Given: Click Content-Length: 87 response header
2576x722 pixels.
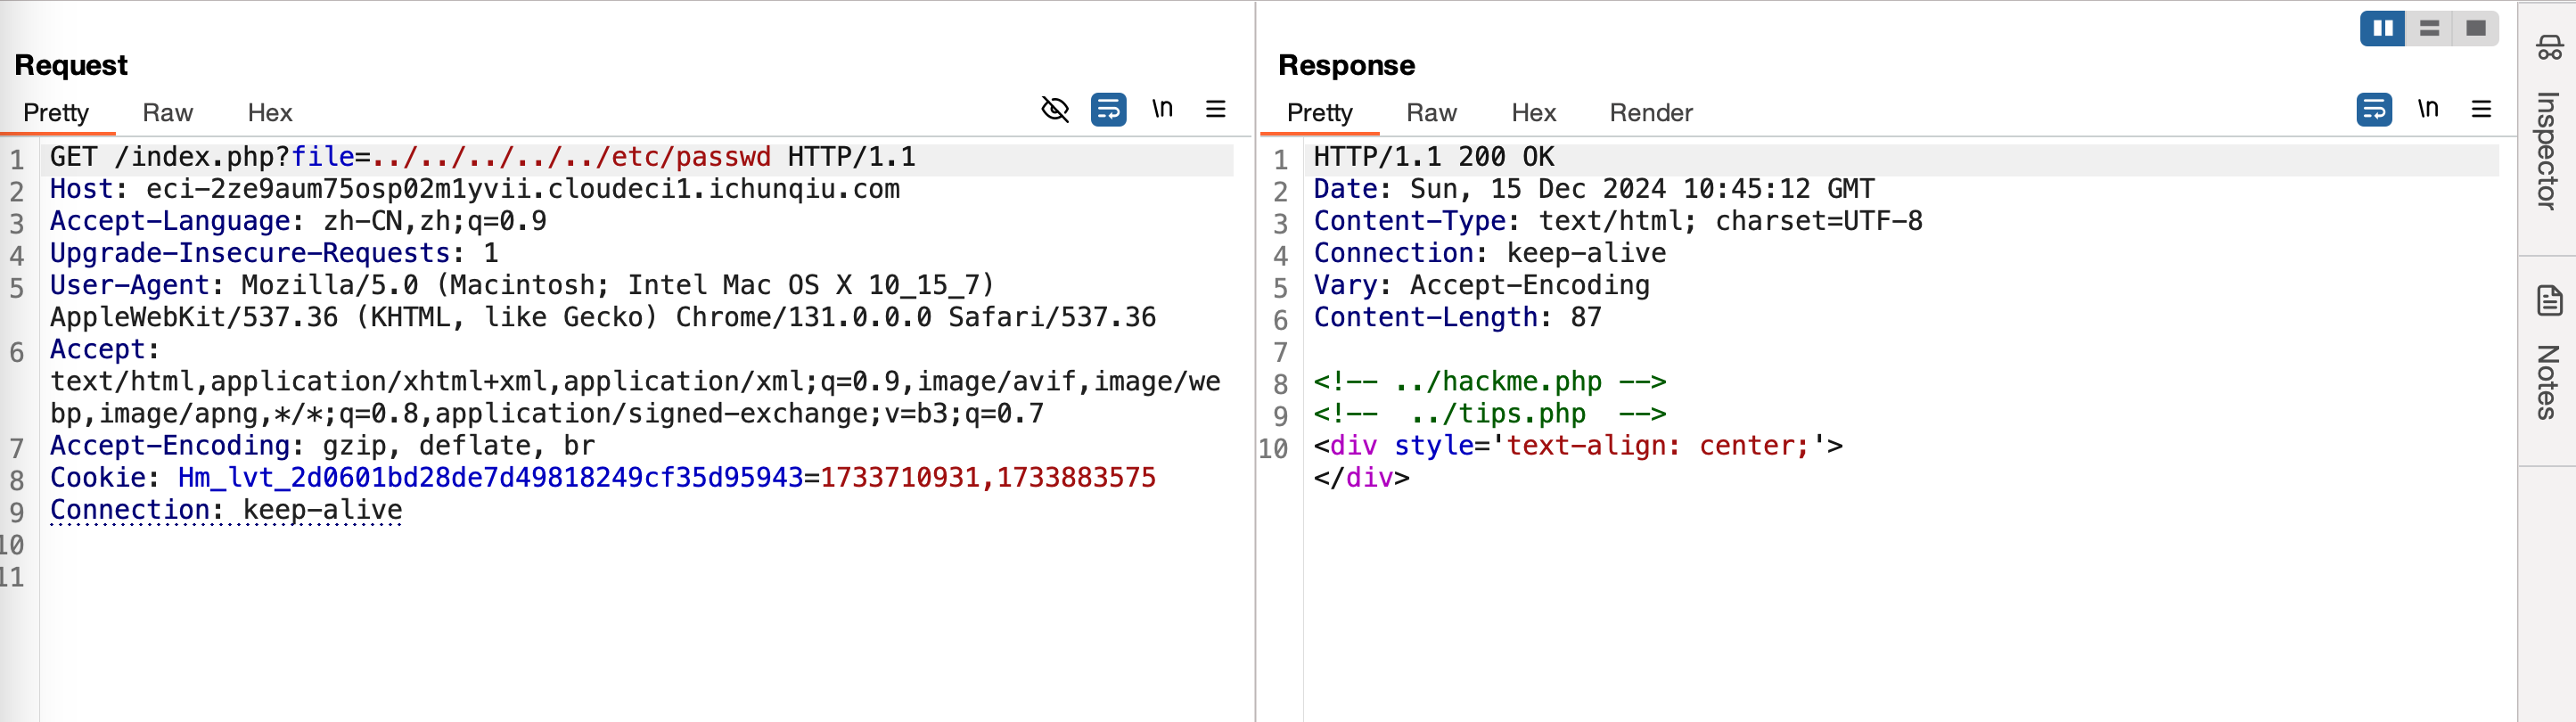Looking at the screenshot, I should [1458, 317].
